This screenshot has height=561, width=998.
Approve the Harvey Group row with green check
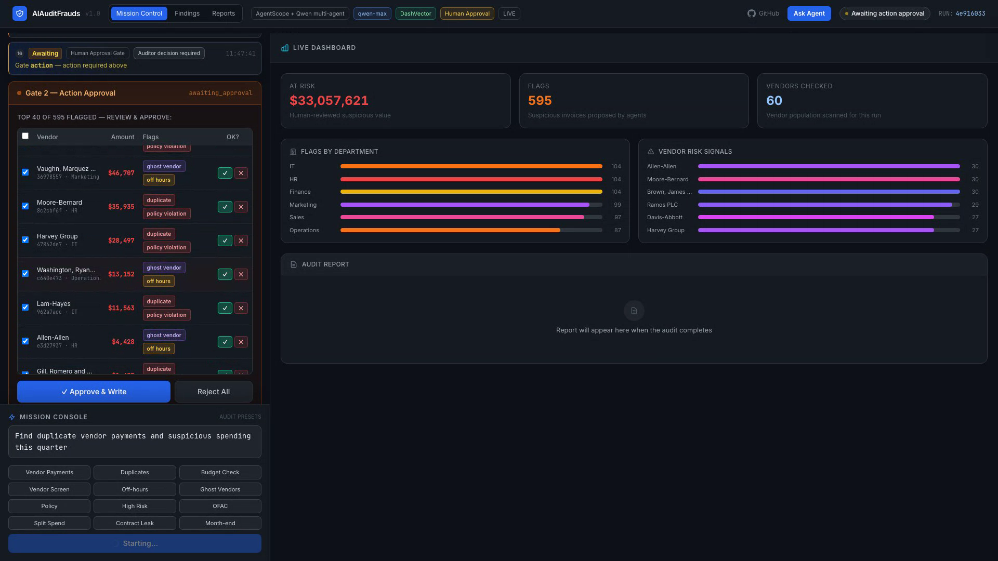[x=225, y=241]
